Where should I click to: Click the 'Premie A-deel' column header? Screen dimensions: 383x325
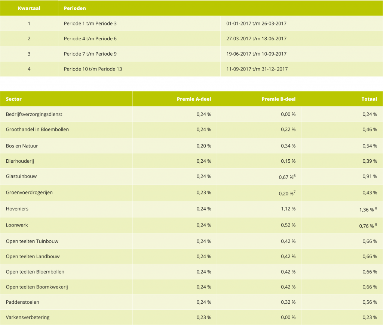point(194,99)
